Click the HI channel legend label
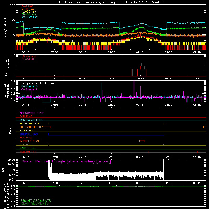209x209 pixels. coord(28,59)
